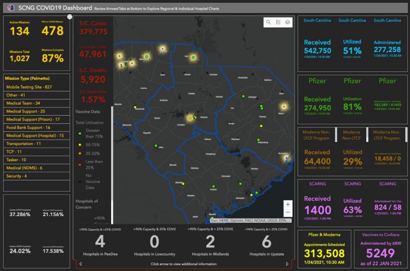The width and height of the screenshot is (410, 271).
Task: Select Medical Support - 25 row
Action: 37,111
